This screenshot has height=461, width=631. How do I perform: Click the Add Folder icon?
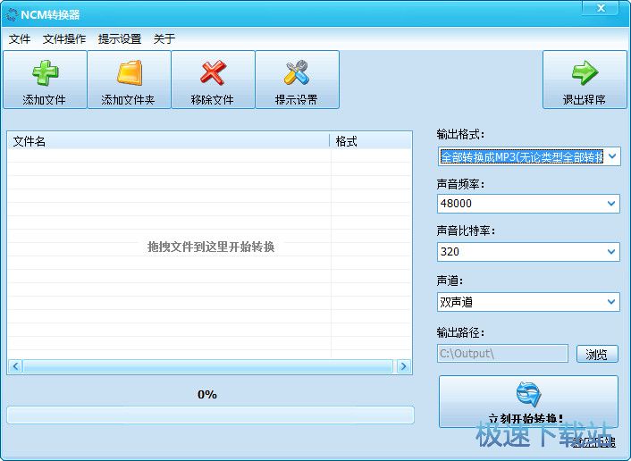129,73
